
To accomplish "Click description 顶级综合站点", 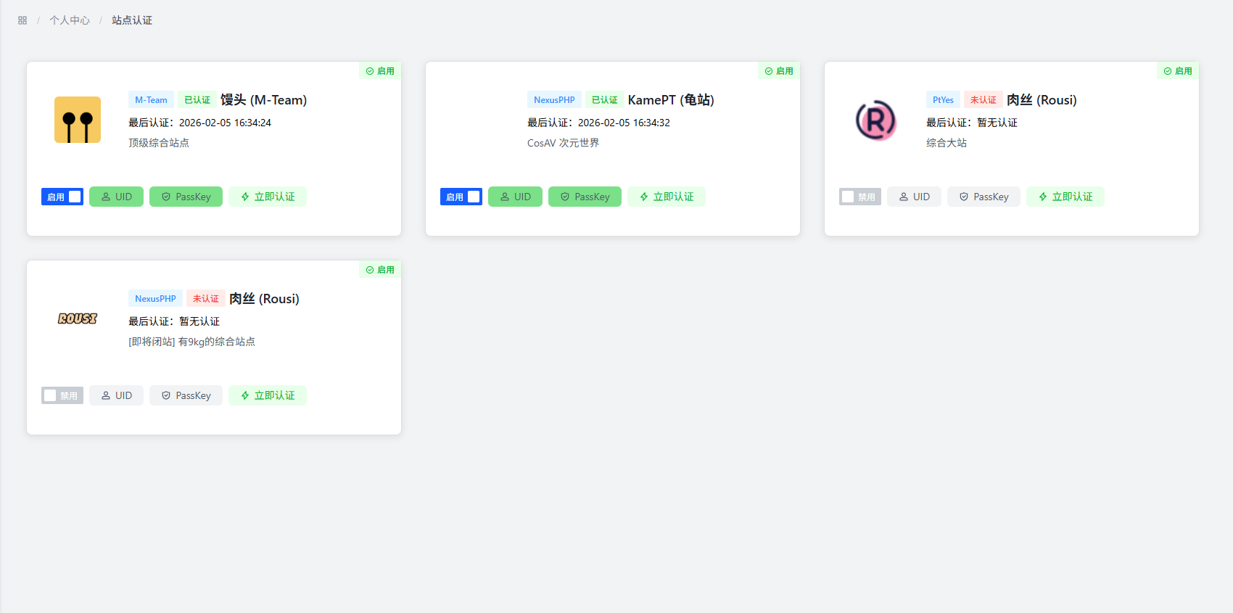I will 159,143.
